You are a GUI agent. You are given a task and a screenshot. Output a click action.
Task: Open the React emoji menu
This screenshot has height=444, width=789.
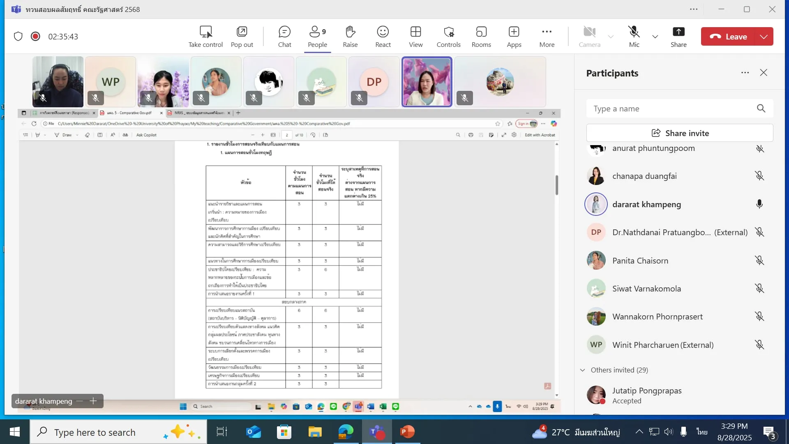click(383, 36)
